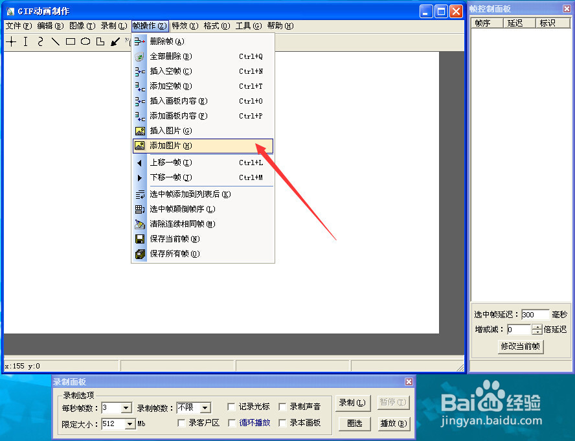The image size is (575, 441).
Task: Click the 添加画板内容 icon
Action: tap(140, 116)
